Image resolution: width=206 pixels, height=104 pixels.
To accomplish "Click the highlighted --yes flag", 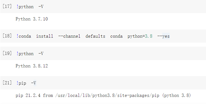I will point(164,36).
